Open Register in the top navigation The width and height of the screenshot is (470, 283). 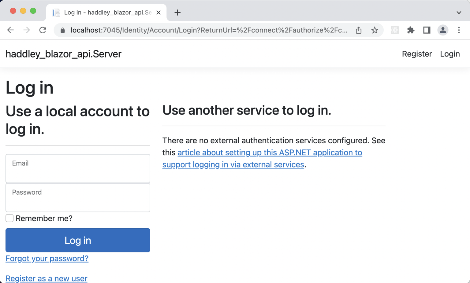tap(417, 54)
